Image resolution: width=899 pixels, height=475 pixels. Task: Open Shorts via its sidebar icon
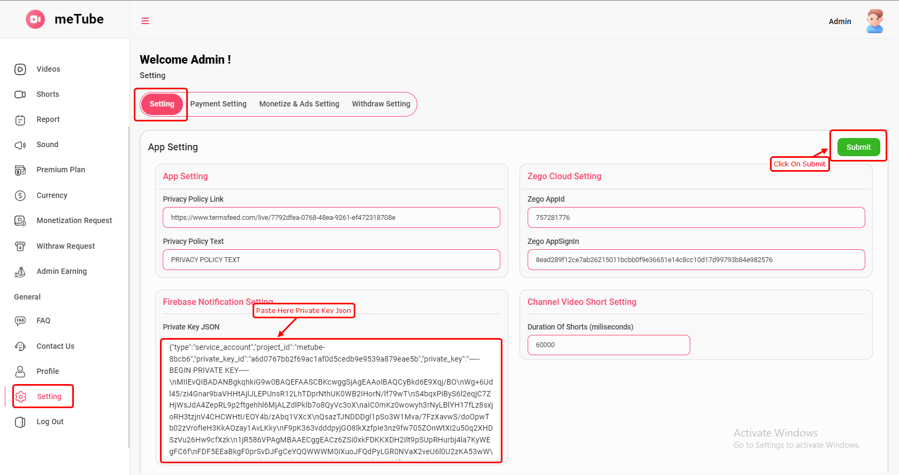[x=20, y=94]
